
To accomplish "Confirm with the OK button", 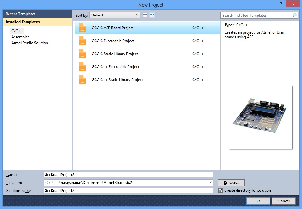I will [258, 201].
